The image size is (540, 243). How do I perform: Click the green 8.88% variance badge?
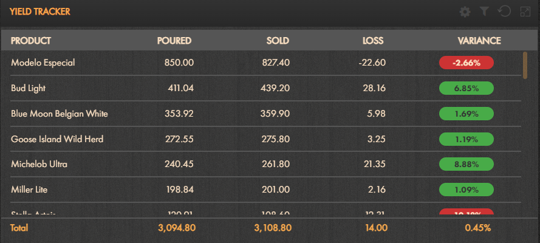point(467,164)
